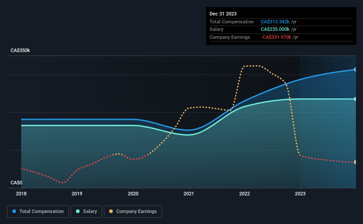Click the Dec 31 2023 tooltip header
This screenshot has width=363, height=224.
[223, 14]
